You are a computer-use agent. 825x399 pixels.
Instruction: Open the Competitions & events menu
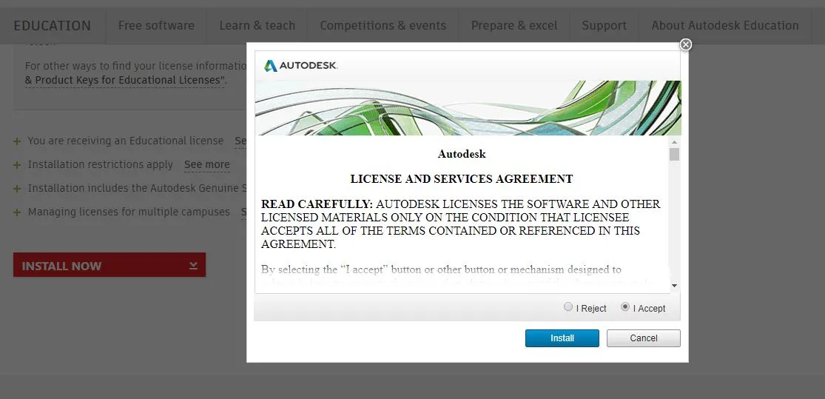point(383,26)
